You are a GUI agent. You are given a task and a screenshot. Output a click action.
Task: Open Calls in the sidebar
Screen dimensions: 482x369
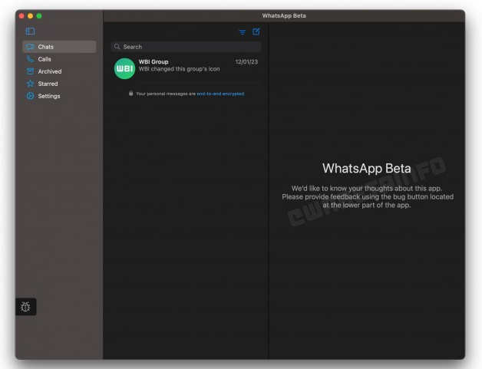(x=59, y=59)
